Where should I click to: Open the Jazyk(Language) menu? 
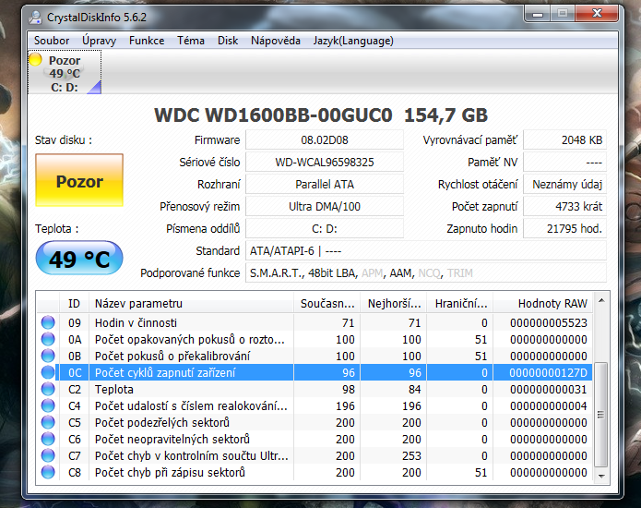[x=353, y=41]
